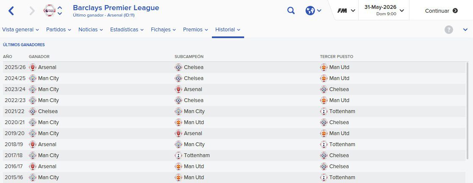Click Tottenham badge in 2021/22 third place
This screenshot has height=183, width=473.
(324, 111)
